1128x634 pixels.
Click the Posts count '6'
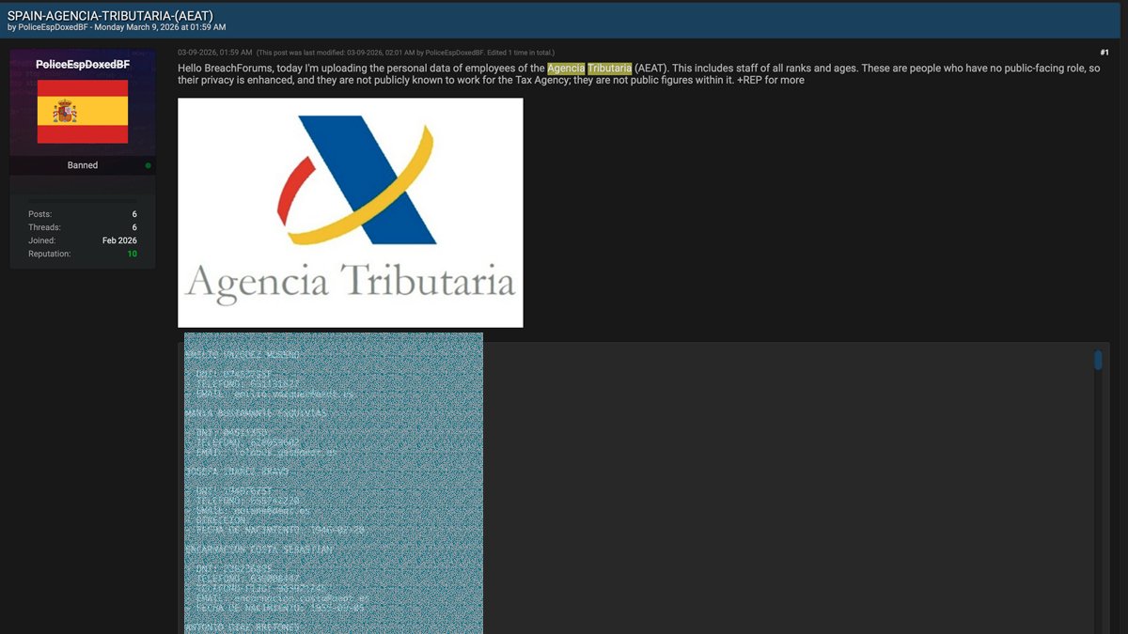click(x=133, y=213)
